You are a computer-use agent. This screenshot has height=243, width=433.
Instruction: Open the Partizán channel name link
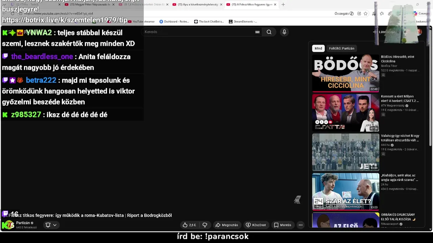click(23, 223)
